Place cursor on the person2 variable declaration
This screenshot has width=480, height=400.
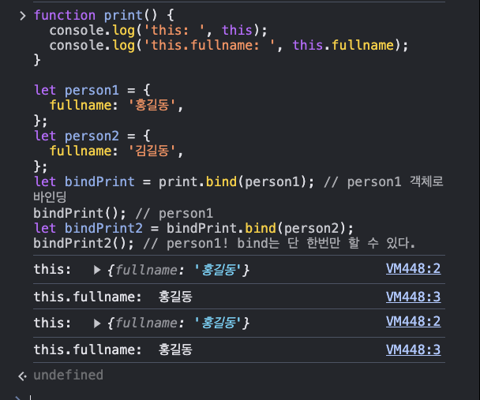point(92,136)
